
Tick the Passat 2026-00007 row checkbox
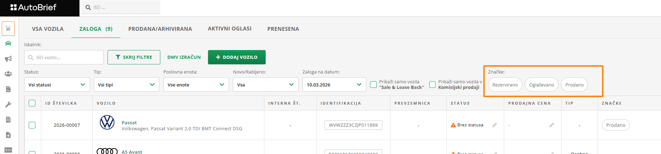tap(32, 125)
